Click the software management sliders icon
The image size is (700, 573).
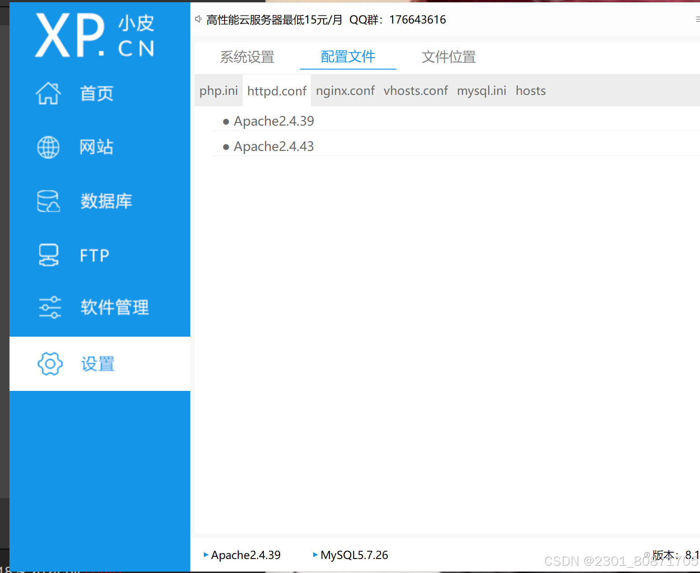pos(50,307)
